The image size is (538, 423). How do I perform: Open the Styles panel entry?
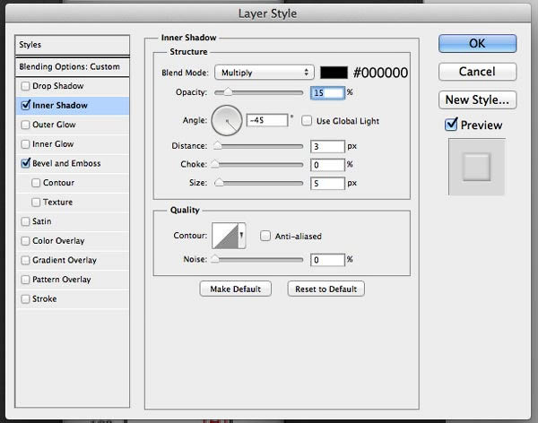point(72,45)
